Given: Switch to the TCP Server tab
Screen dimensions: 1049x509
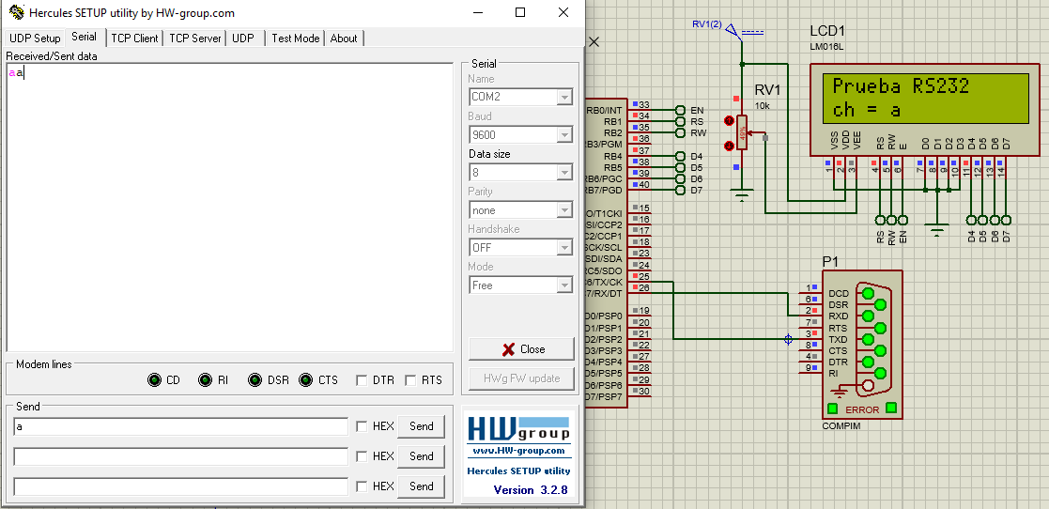Looking at the screenshot, I should [x=194, y=39].
